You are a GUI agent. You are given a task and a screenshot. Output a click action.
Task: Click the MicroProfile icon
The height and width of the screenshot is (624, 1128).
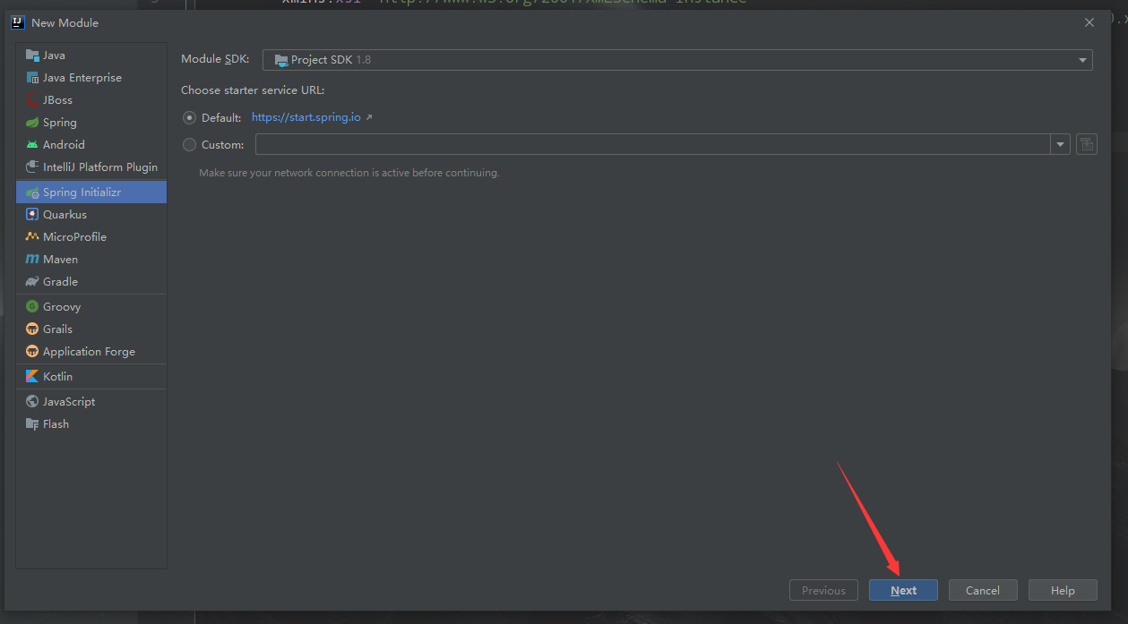coord(32,237)
